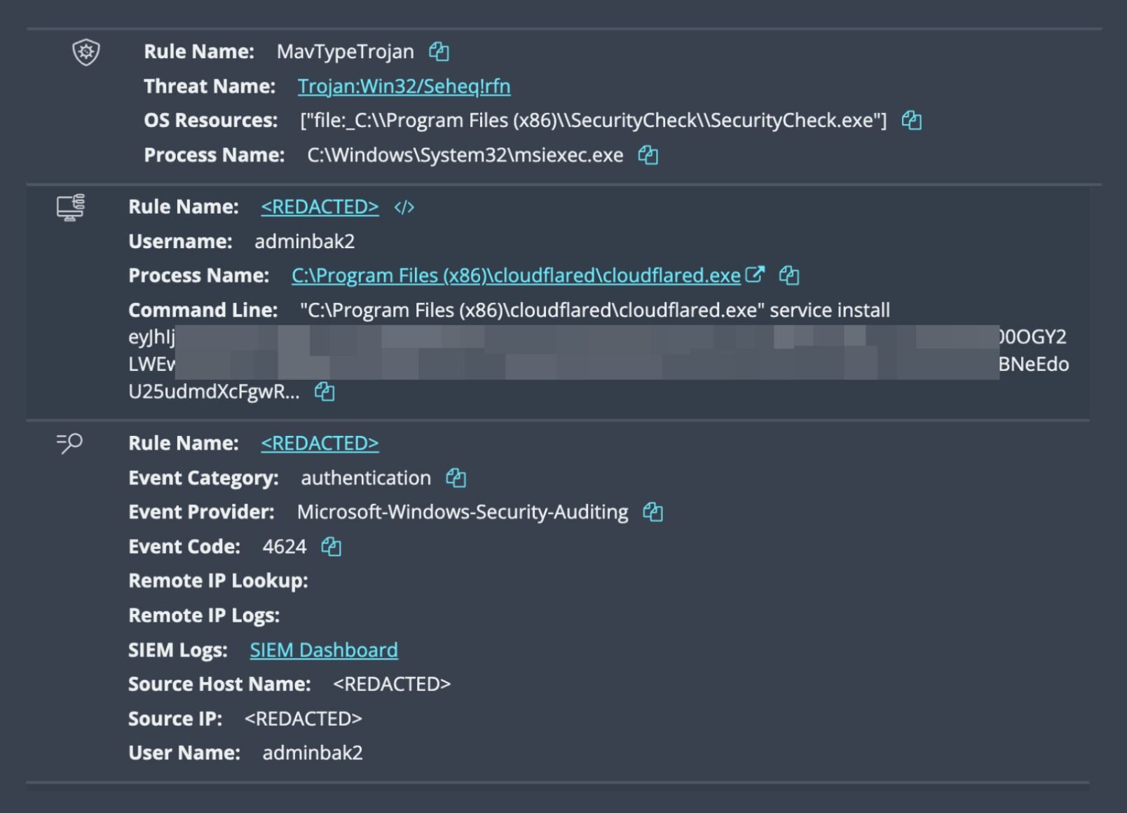The width and height of the screenshot is (1127, 813).
Task: Click the adminbak2 User Name value
Action: [313, 753]
